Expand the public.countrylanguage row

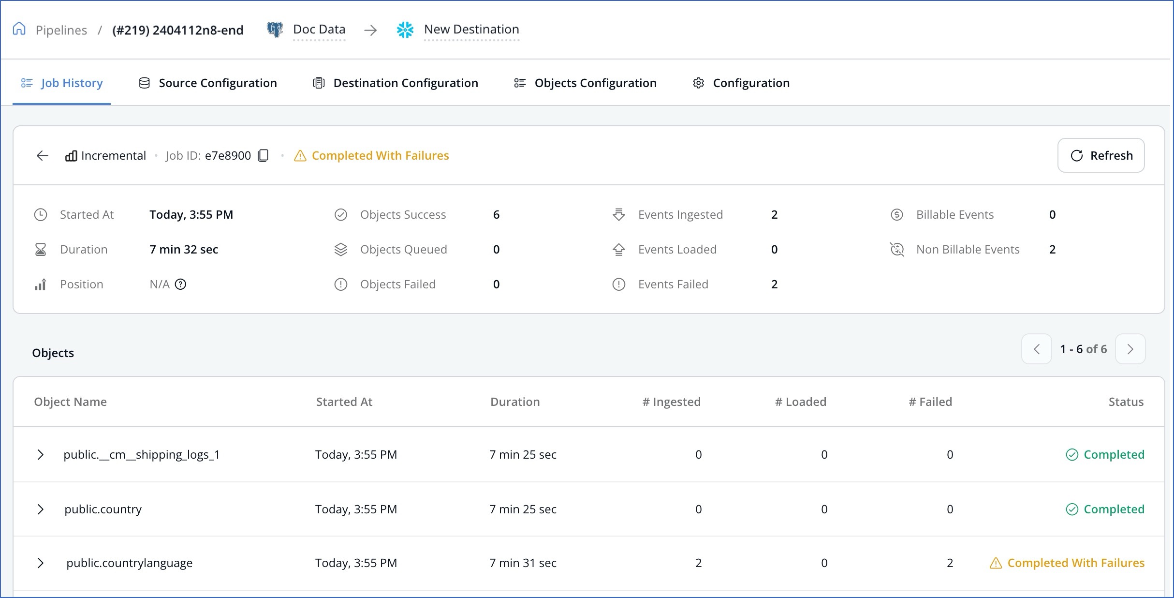pos(41,563)
